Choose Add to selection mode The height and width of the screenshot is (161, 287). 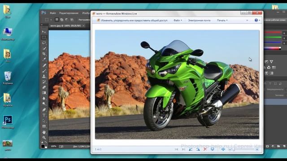coord(62,20)
